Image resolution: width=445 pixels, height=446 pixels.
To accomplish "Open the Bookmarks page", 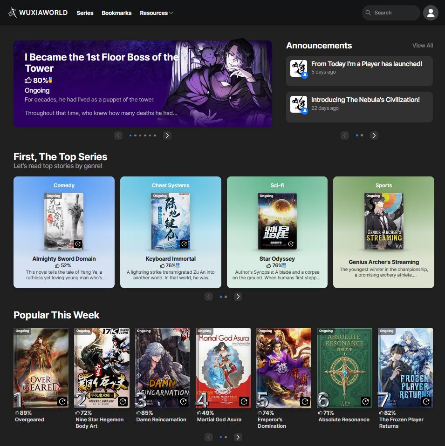I will click(116, 13).
